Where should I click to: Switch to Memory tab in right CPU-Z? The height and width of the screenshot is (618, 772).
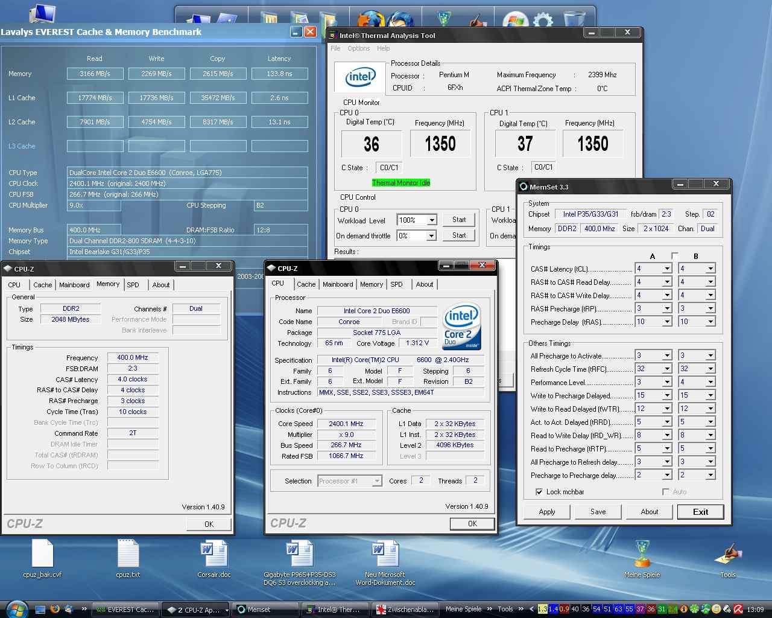pos(372,284)
